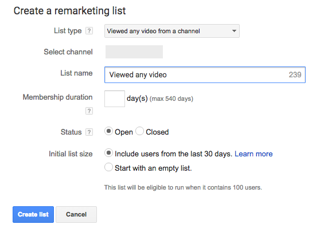Open the Membership duration help question mark
312x232 pixels.
pyautogui.click(x=89, y=111)
